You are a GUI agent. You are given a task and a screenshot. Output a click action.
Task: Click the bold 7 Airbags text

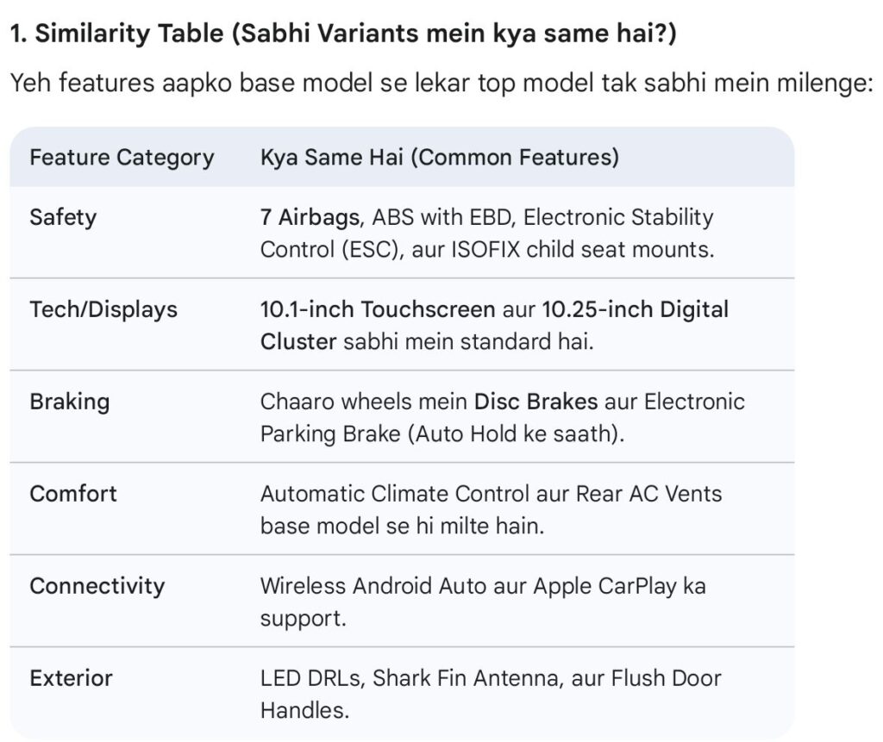click(x=310, y=217)
